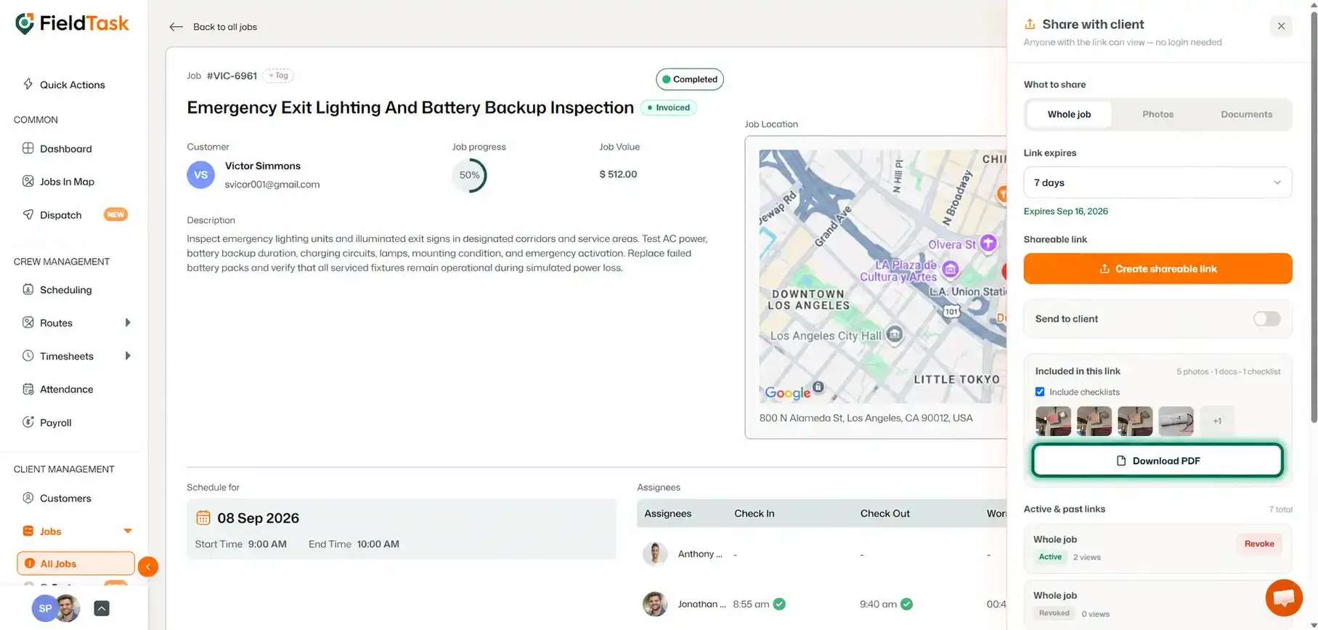Close the Share with client panel
1318x630 pixels.
coord(1281,26)
